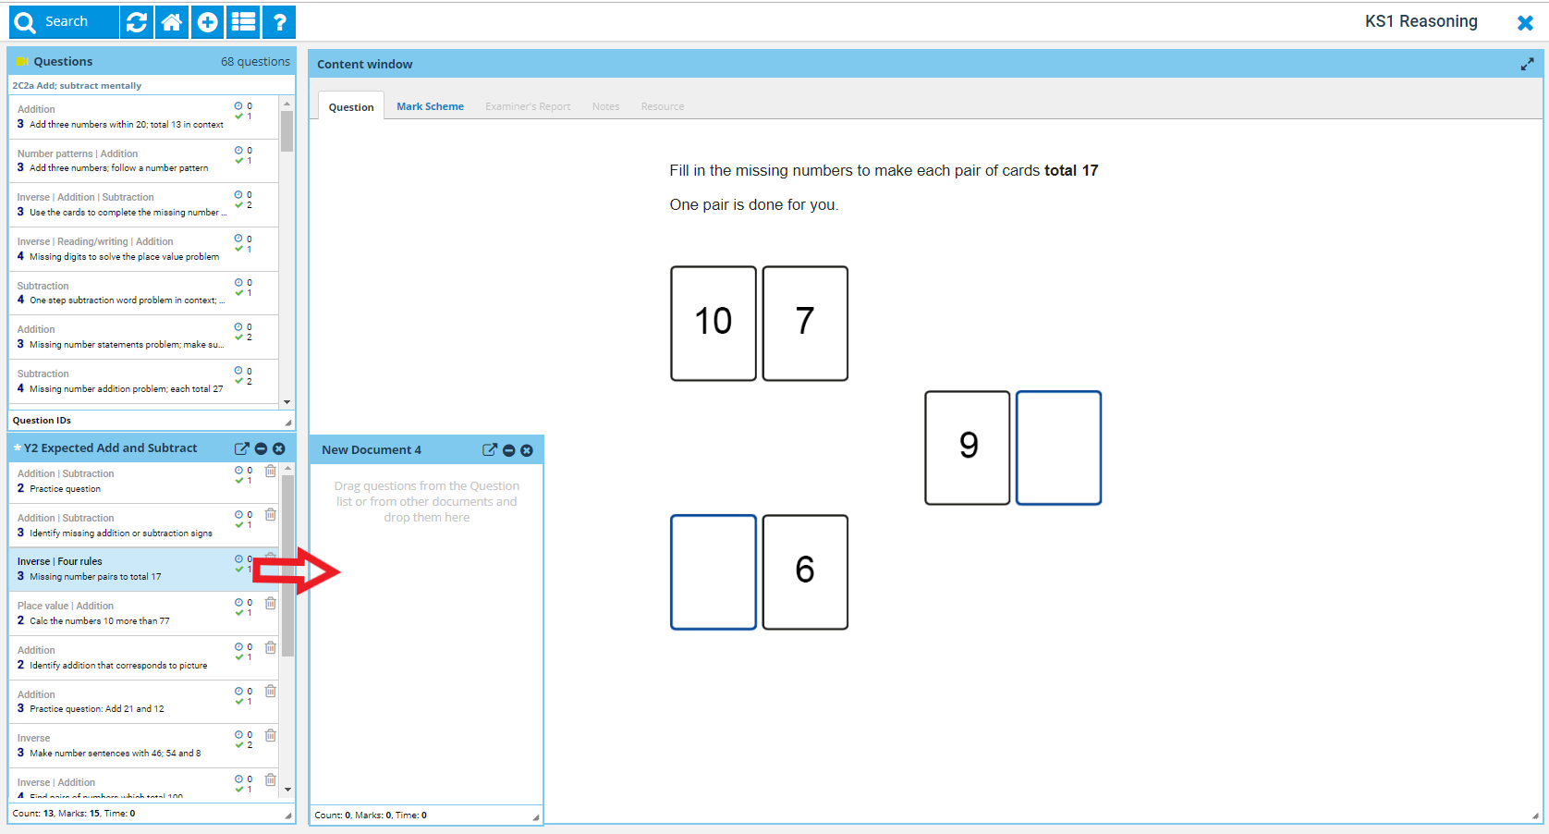Click the refresh icon in the top toolbar
Viewport: 1549px width, 834px height.
(x=137, y=22)
